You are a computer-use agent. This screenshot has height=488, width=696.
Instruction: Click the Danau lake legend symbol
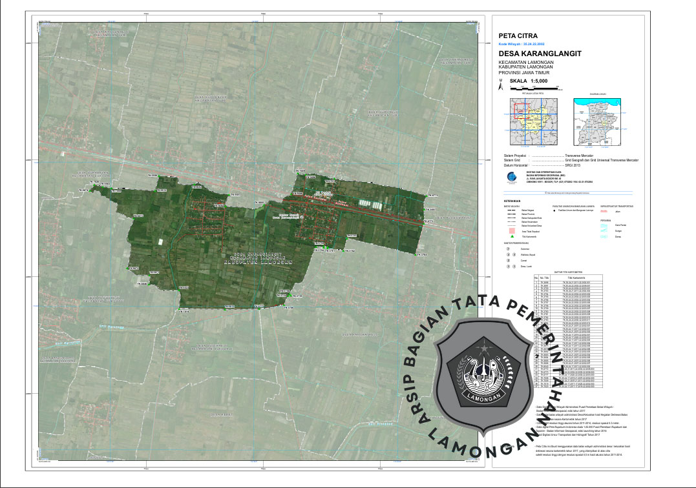point(605,238)
